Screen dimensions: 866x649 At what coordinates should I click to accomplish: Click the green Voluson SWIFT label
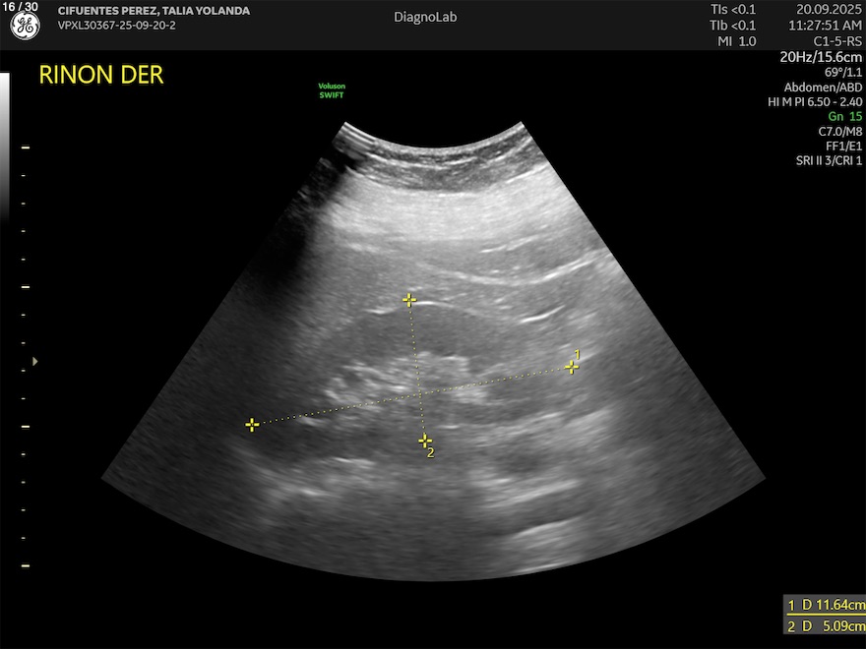332,90
